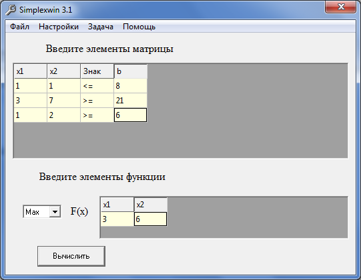Select first row x2 cell in matrix
The height and width of the screenshot is (280, 361).
(x=64, y=86)
